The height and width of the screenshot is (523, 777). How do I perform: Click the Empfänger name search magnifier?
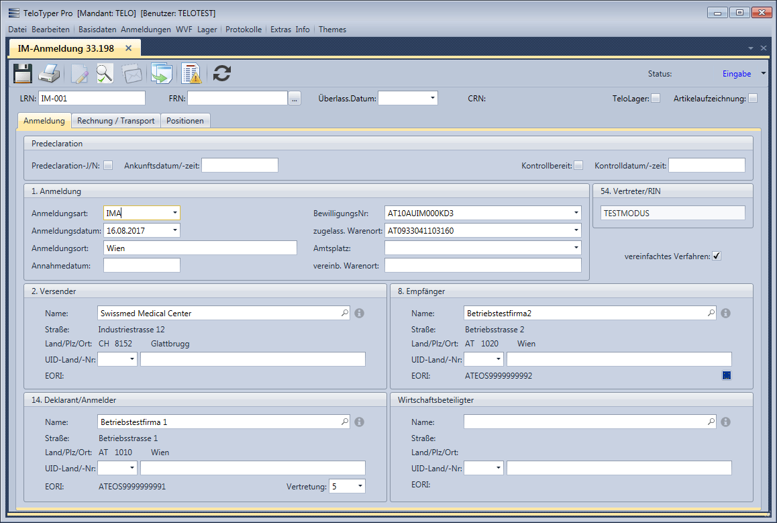tap(711, 313)
